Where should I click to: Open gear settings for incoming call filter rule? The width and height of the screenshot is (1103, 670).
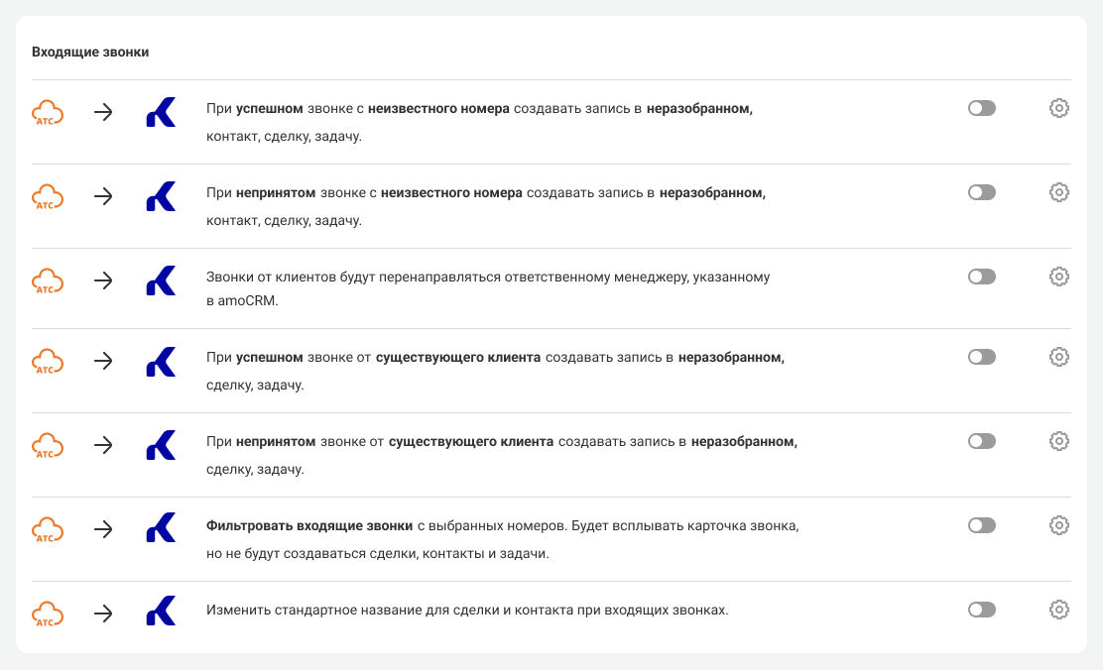click(1058, 525)
